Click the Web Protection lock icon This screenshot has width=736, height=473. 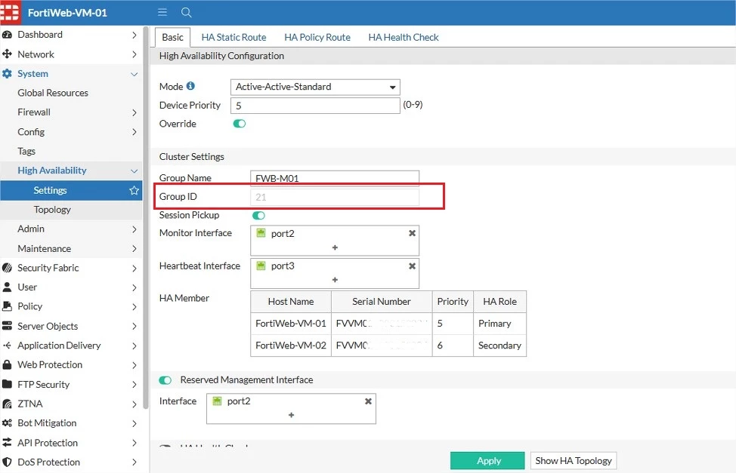pos(7,364)
